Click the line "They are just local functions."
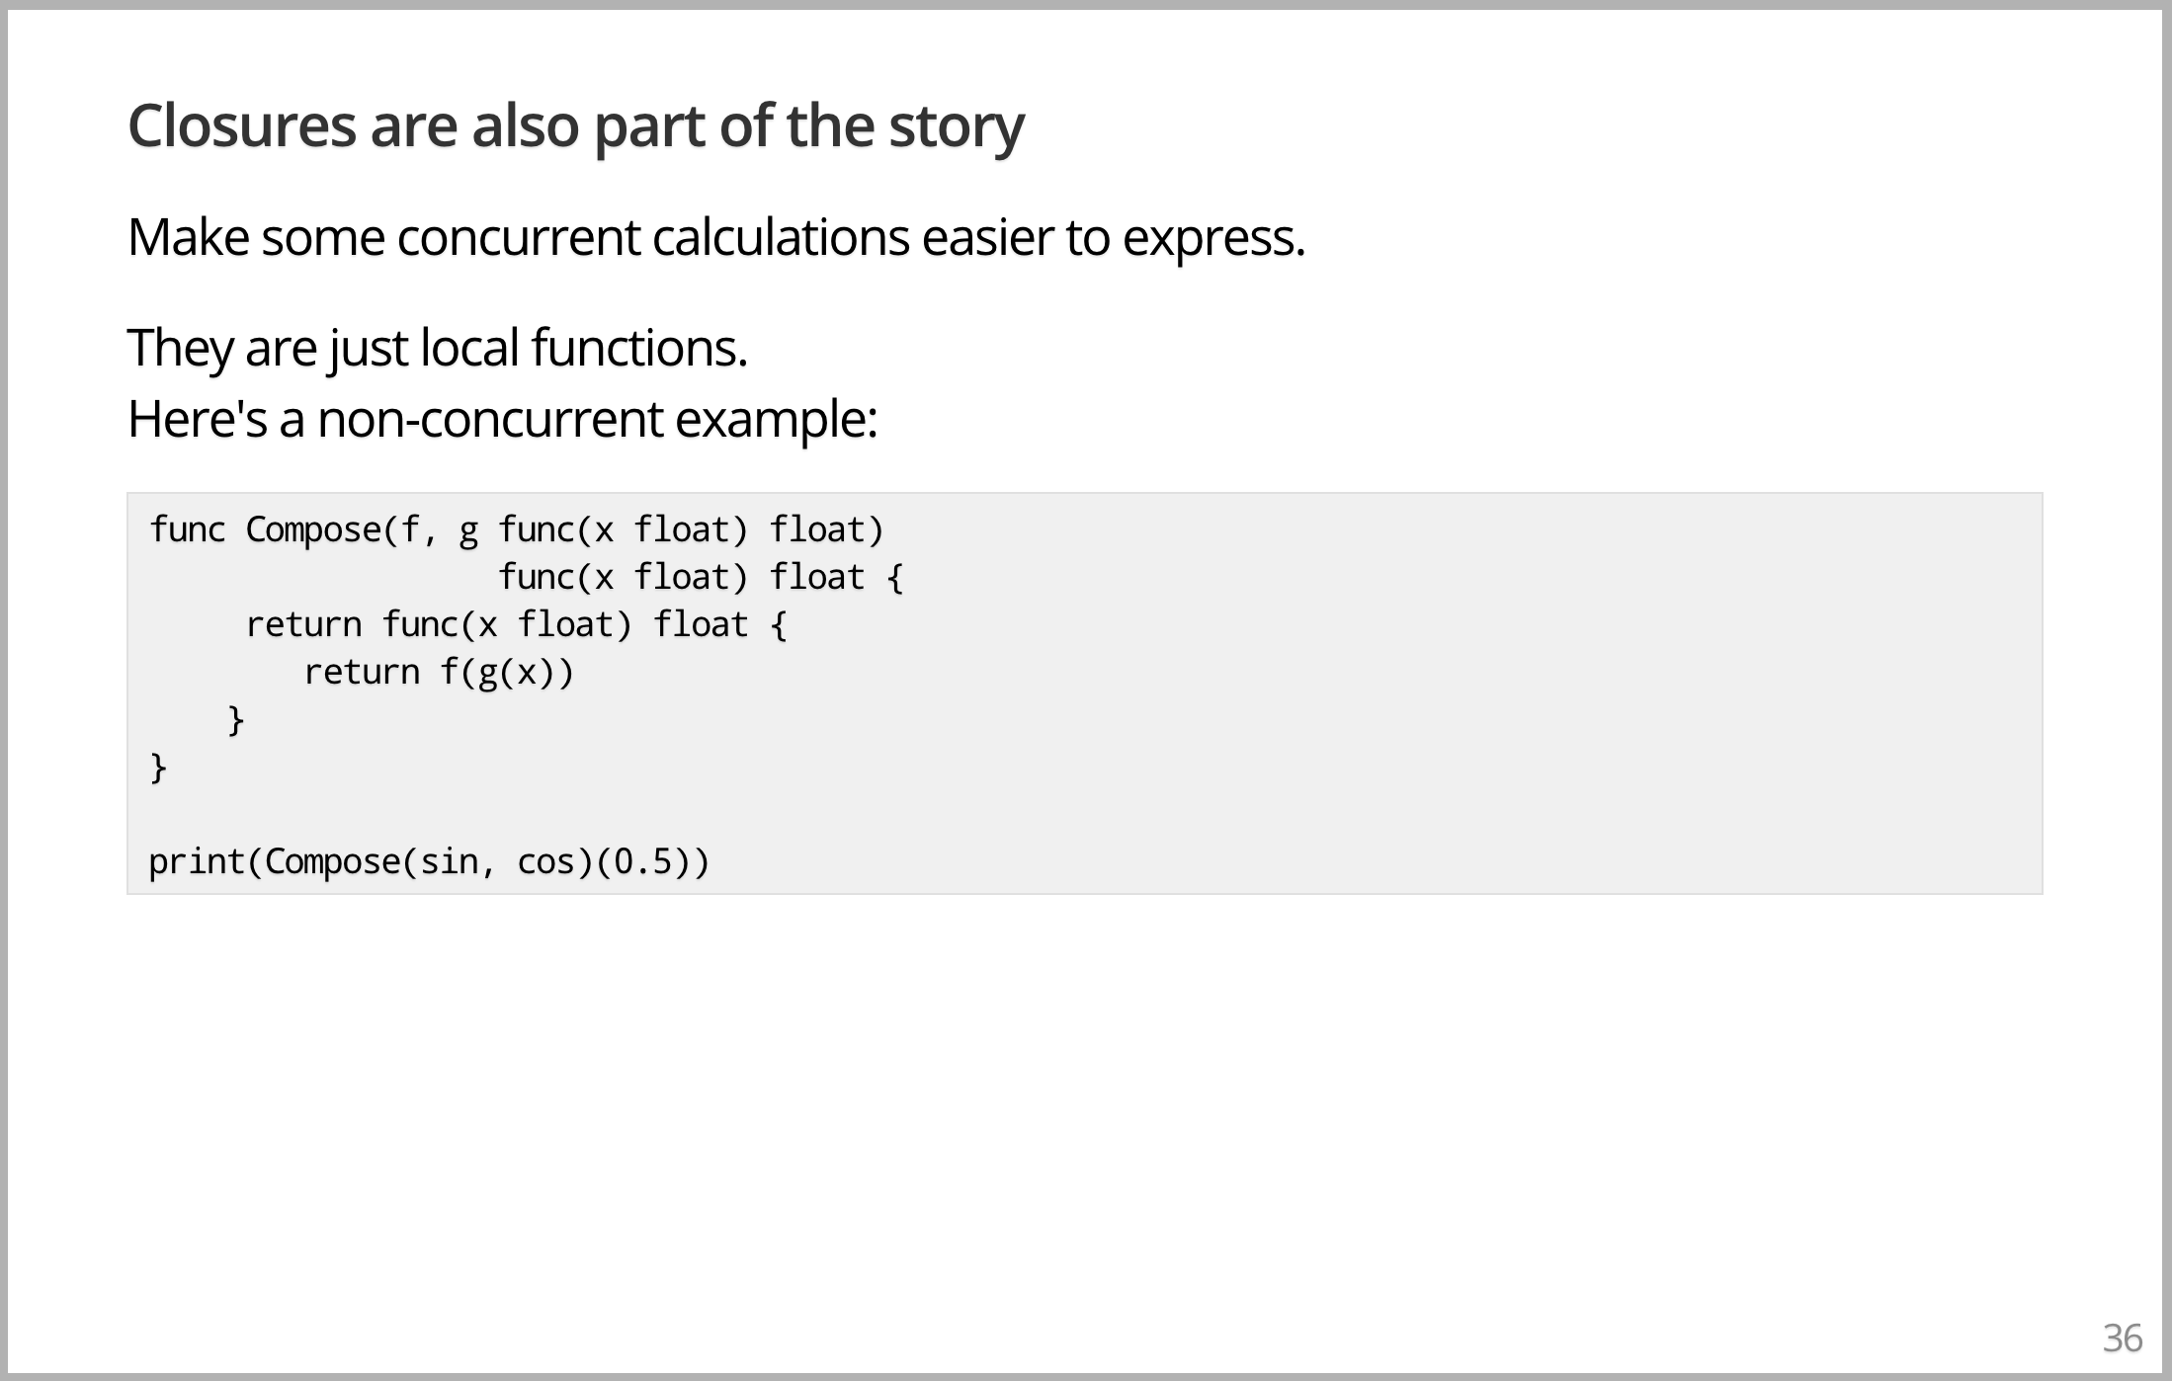 click(437, 348)
